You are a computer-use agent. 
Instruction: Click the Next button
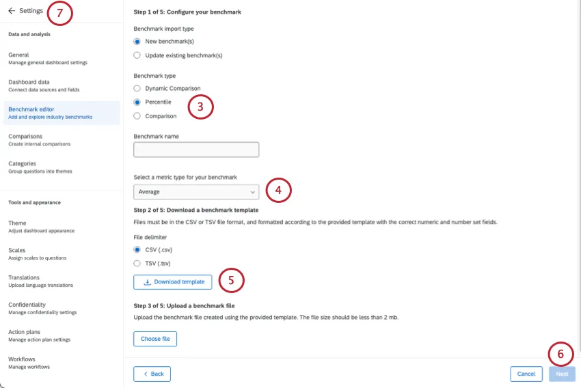click(x=561, y=374)
